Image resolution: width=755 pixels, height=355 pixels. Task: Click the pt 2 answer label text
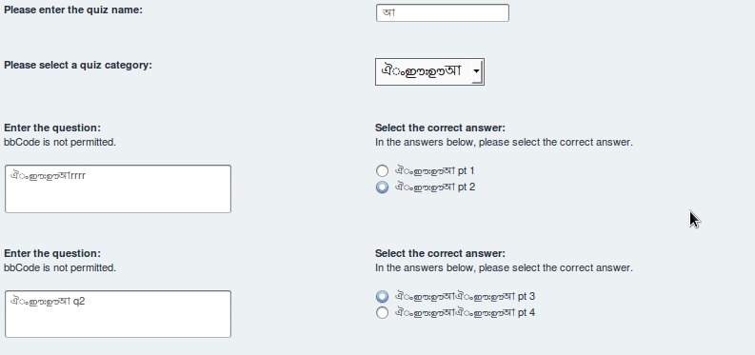435,187
